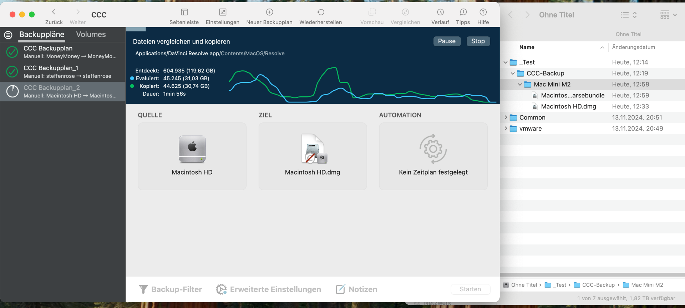The width and height of the screenshot is (685, 308).
Task: Click the sparsebundle file icon in Finder
Action: tap(535, 95)
